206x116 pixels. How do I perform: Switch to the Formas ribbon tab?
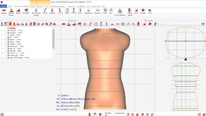pos(33,6)
